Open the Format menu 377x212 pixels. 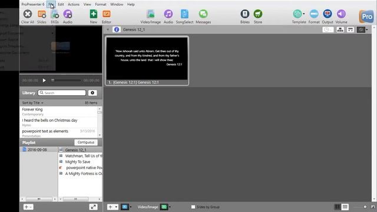coord(101,4)
